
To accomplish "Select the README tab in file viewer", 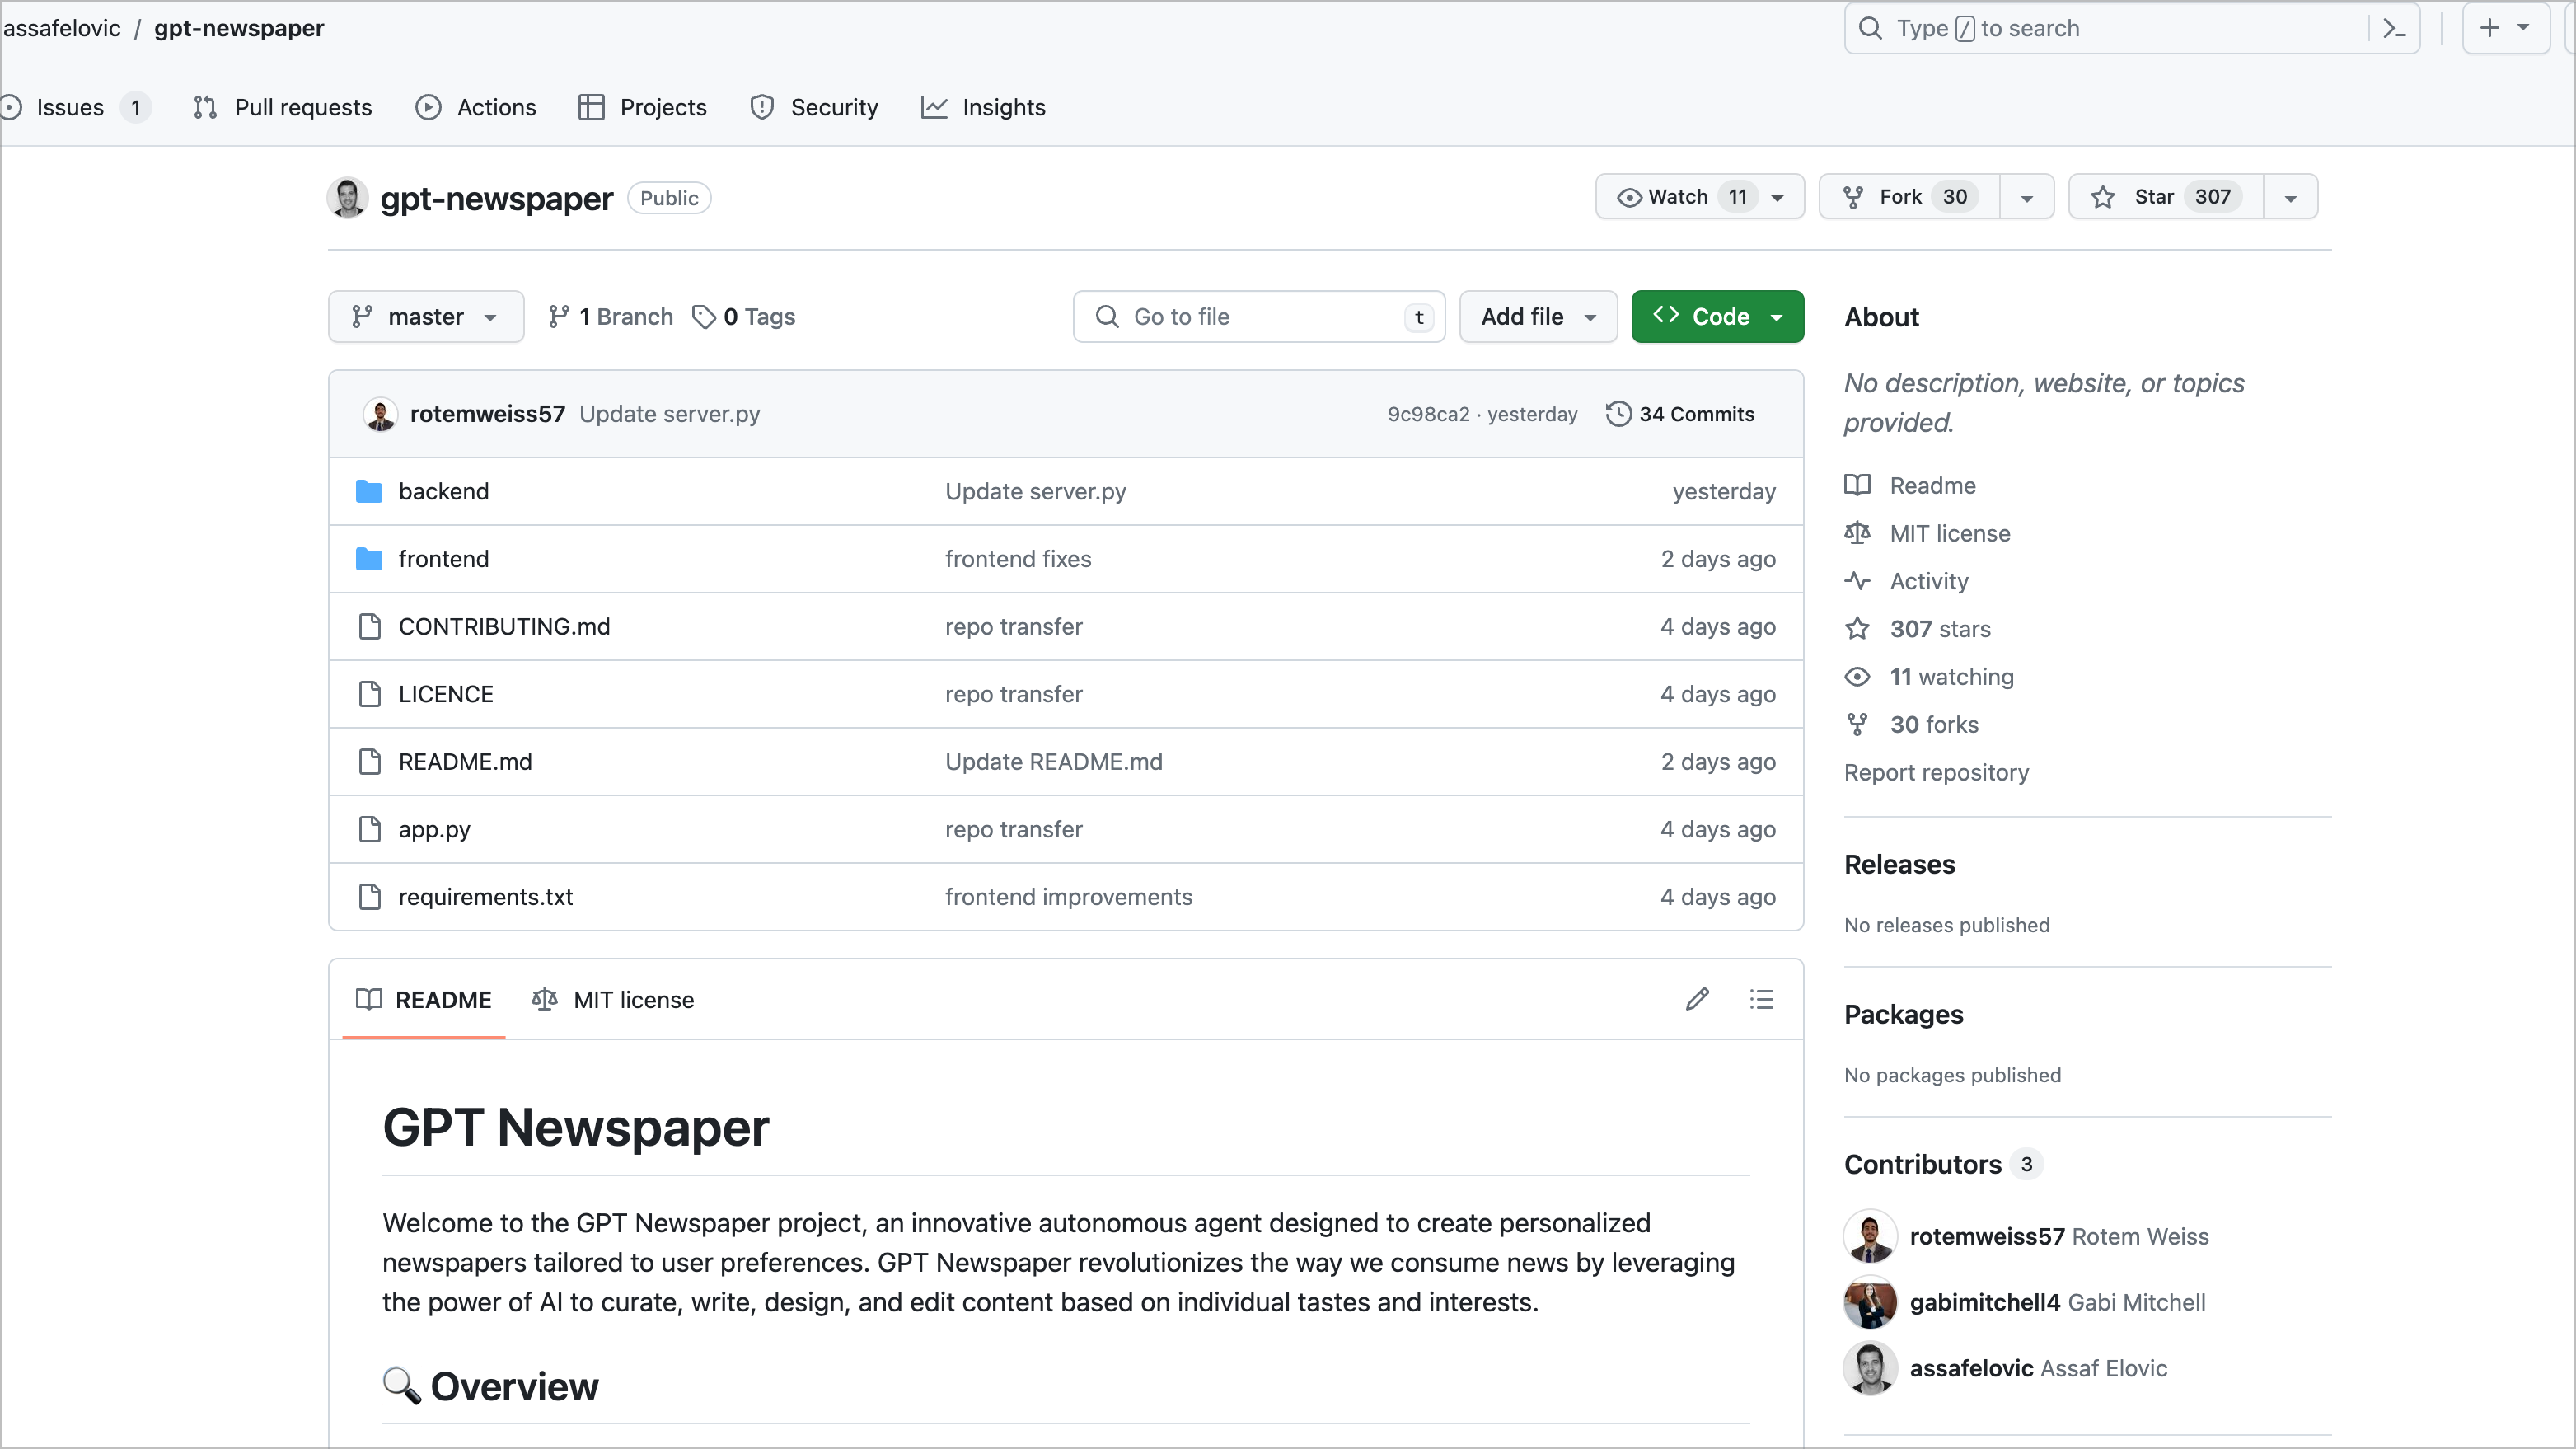I will 424,1000.
